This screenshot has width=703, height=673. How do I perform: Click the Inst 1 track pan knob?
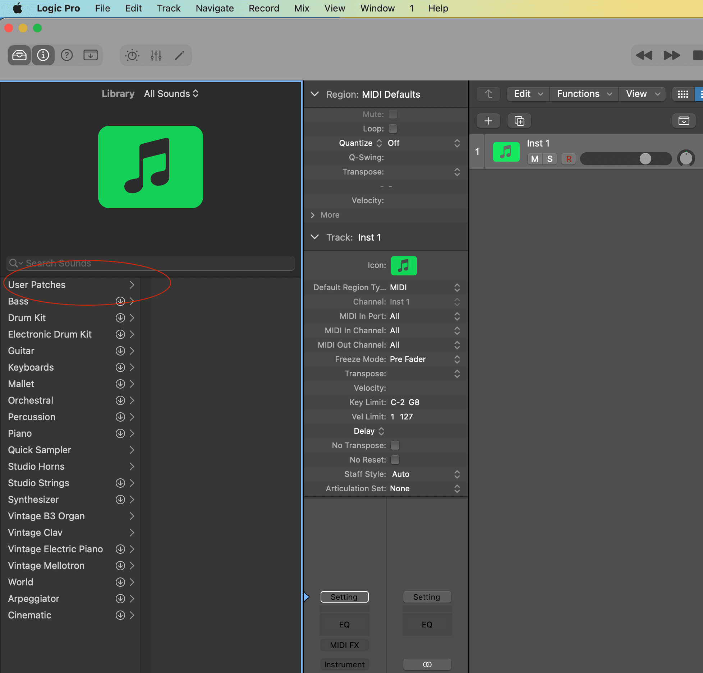(686, 158)
